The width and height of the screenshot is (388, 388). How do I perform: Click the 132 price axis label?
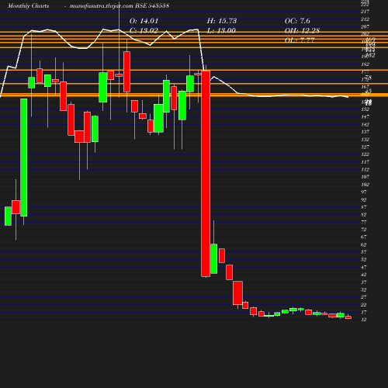pyautogui.click(x=365, y=140)
